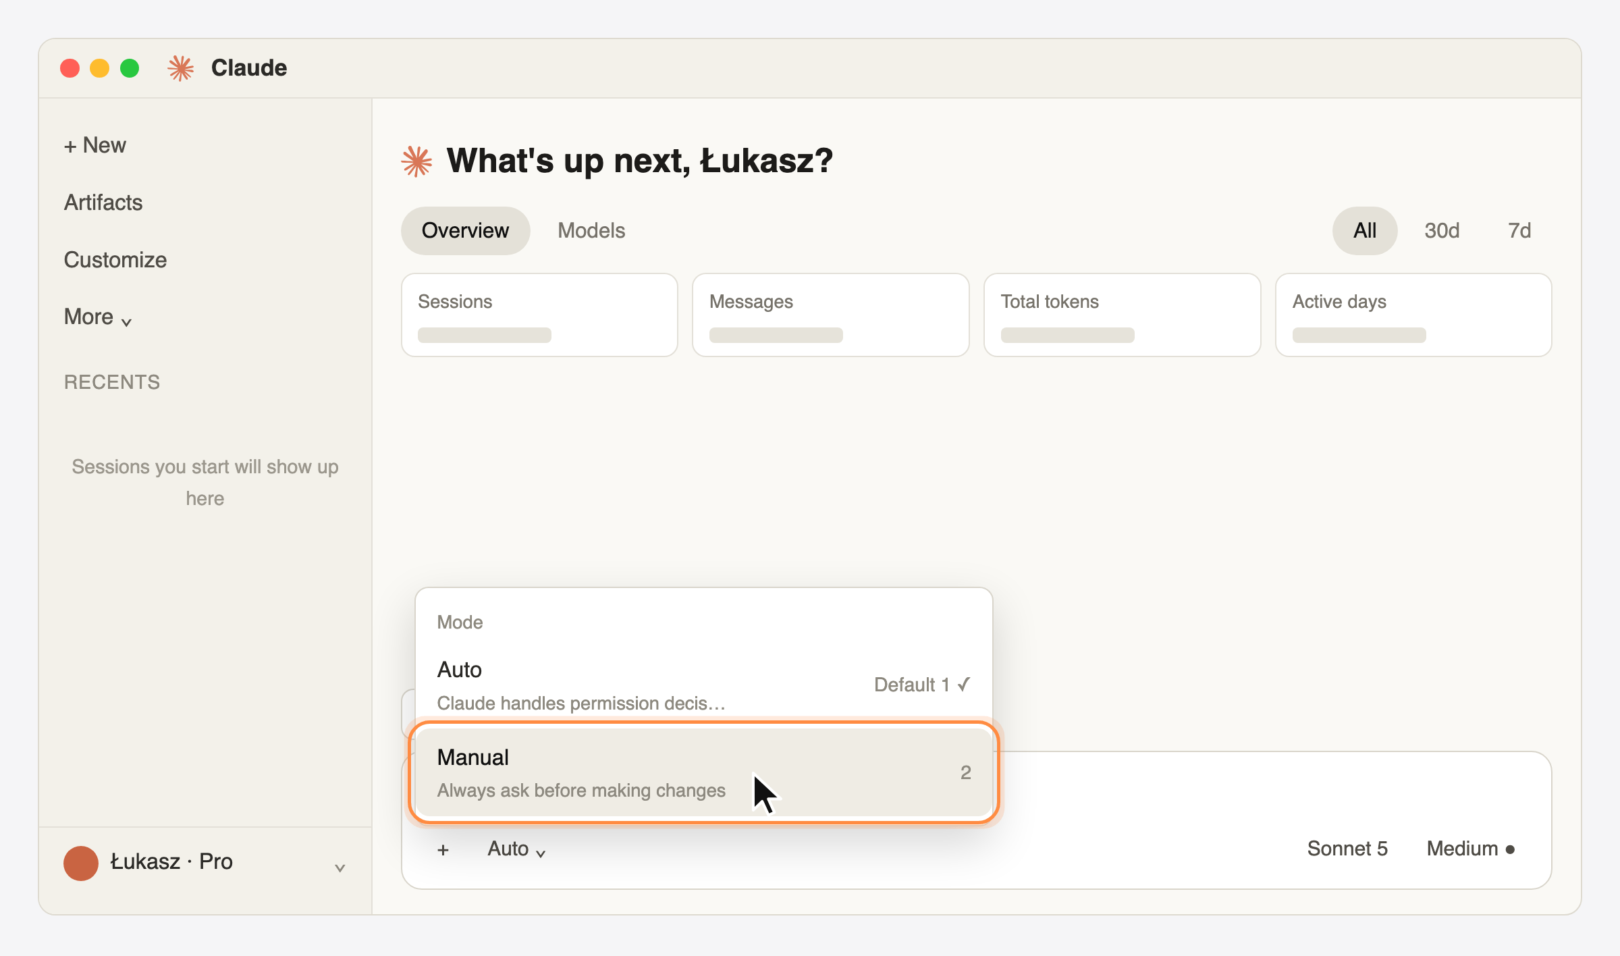Open Customize in the sidebar
This screenshot has width=1620, height=956.
[x=115, y=260]
